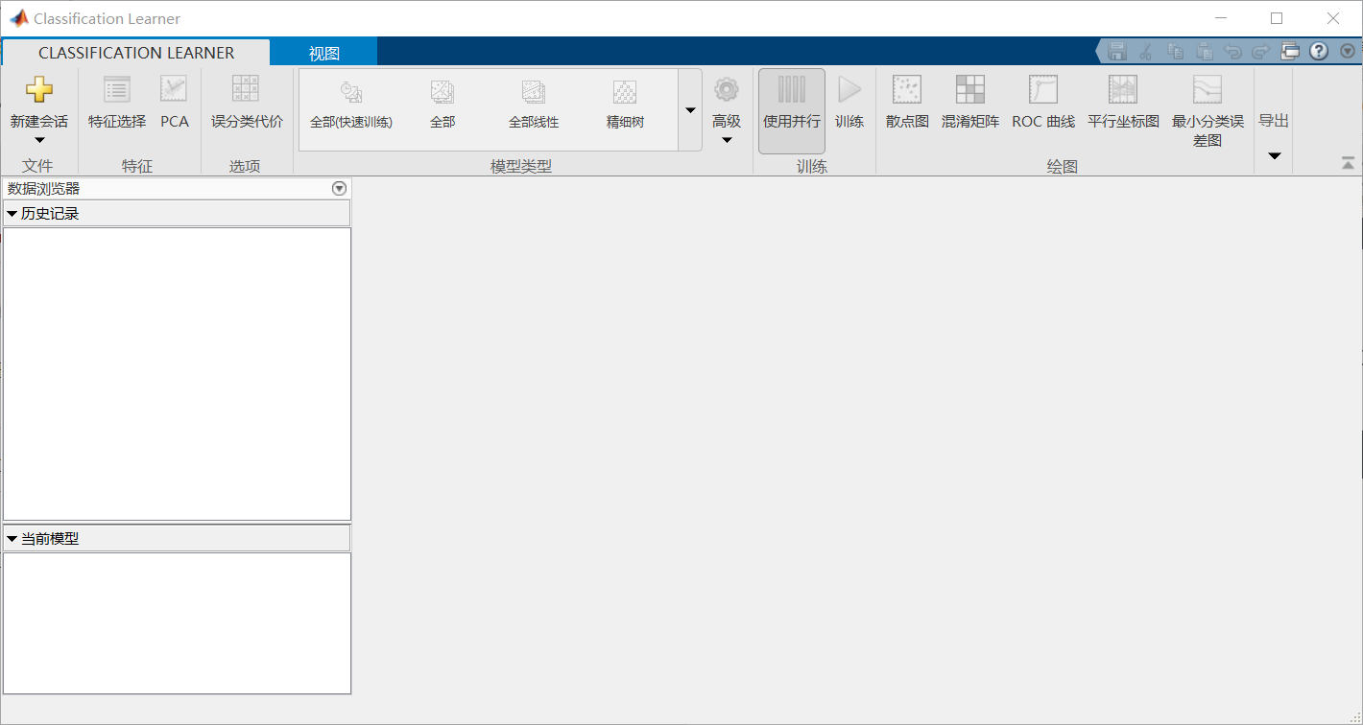Collapse the 当前模型 section

pos(12,537)
